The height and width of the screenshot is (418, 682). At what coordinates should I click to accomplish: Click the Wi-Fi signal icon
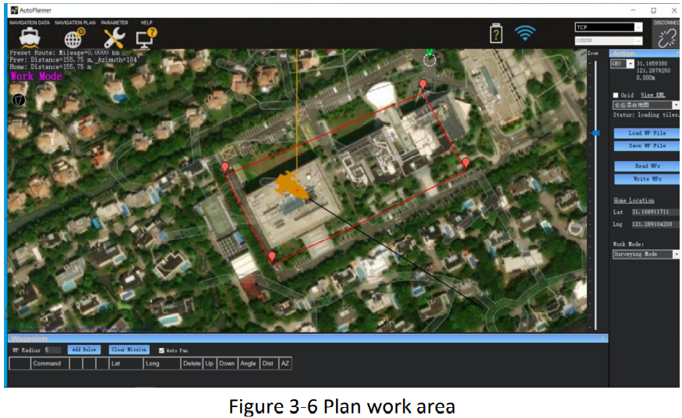[525, 33]
